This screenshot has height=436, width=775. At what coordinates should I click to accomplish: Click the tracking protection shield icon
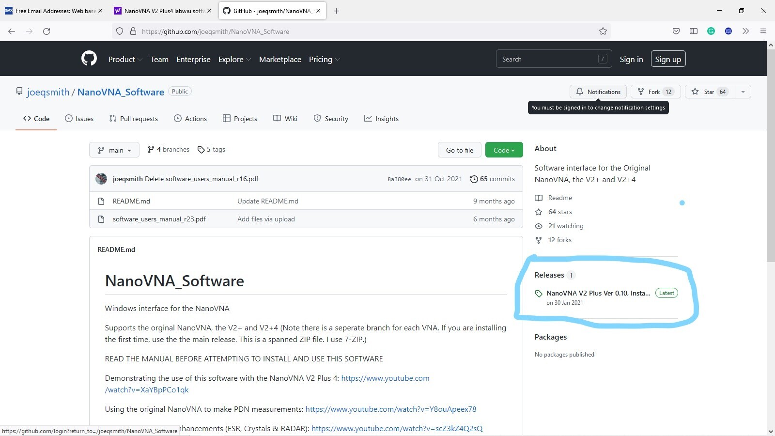120,31
